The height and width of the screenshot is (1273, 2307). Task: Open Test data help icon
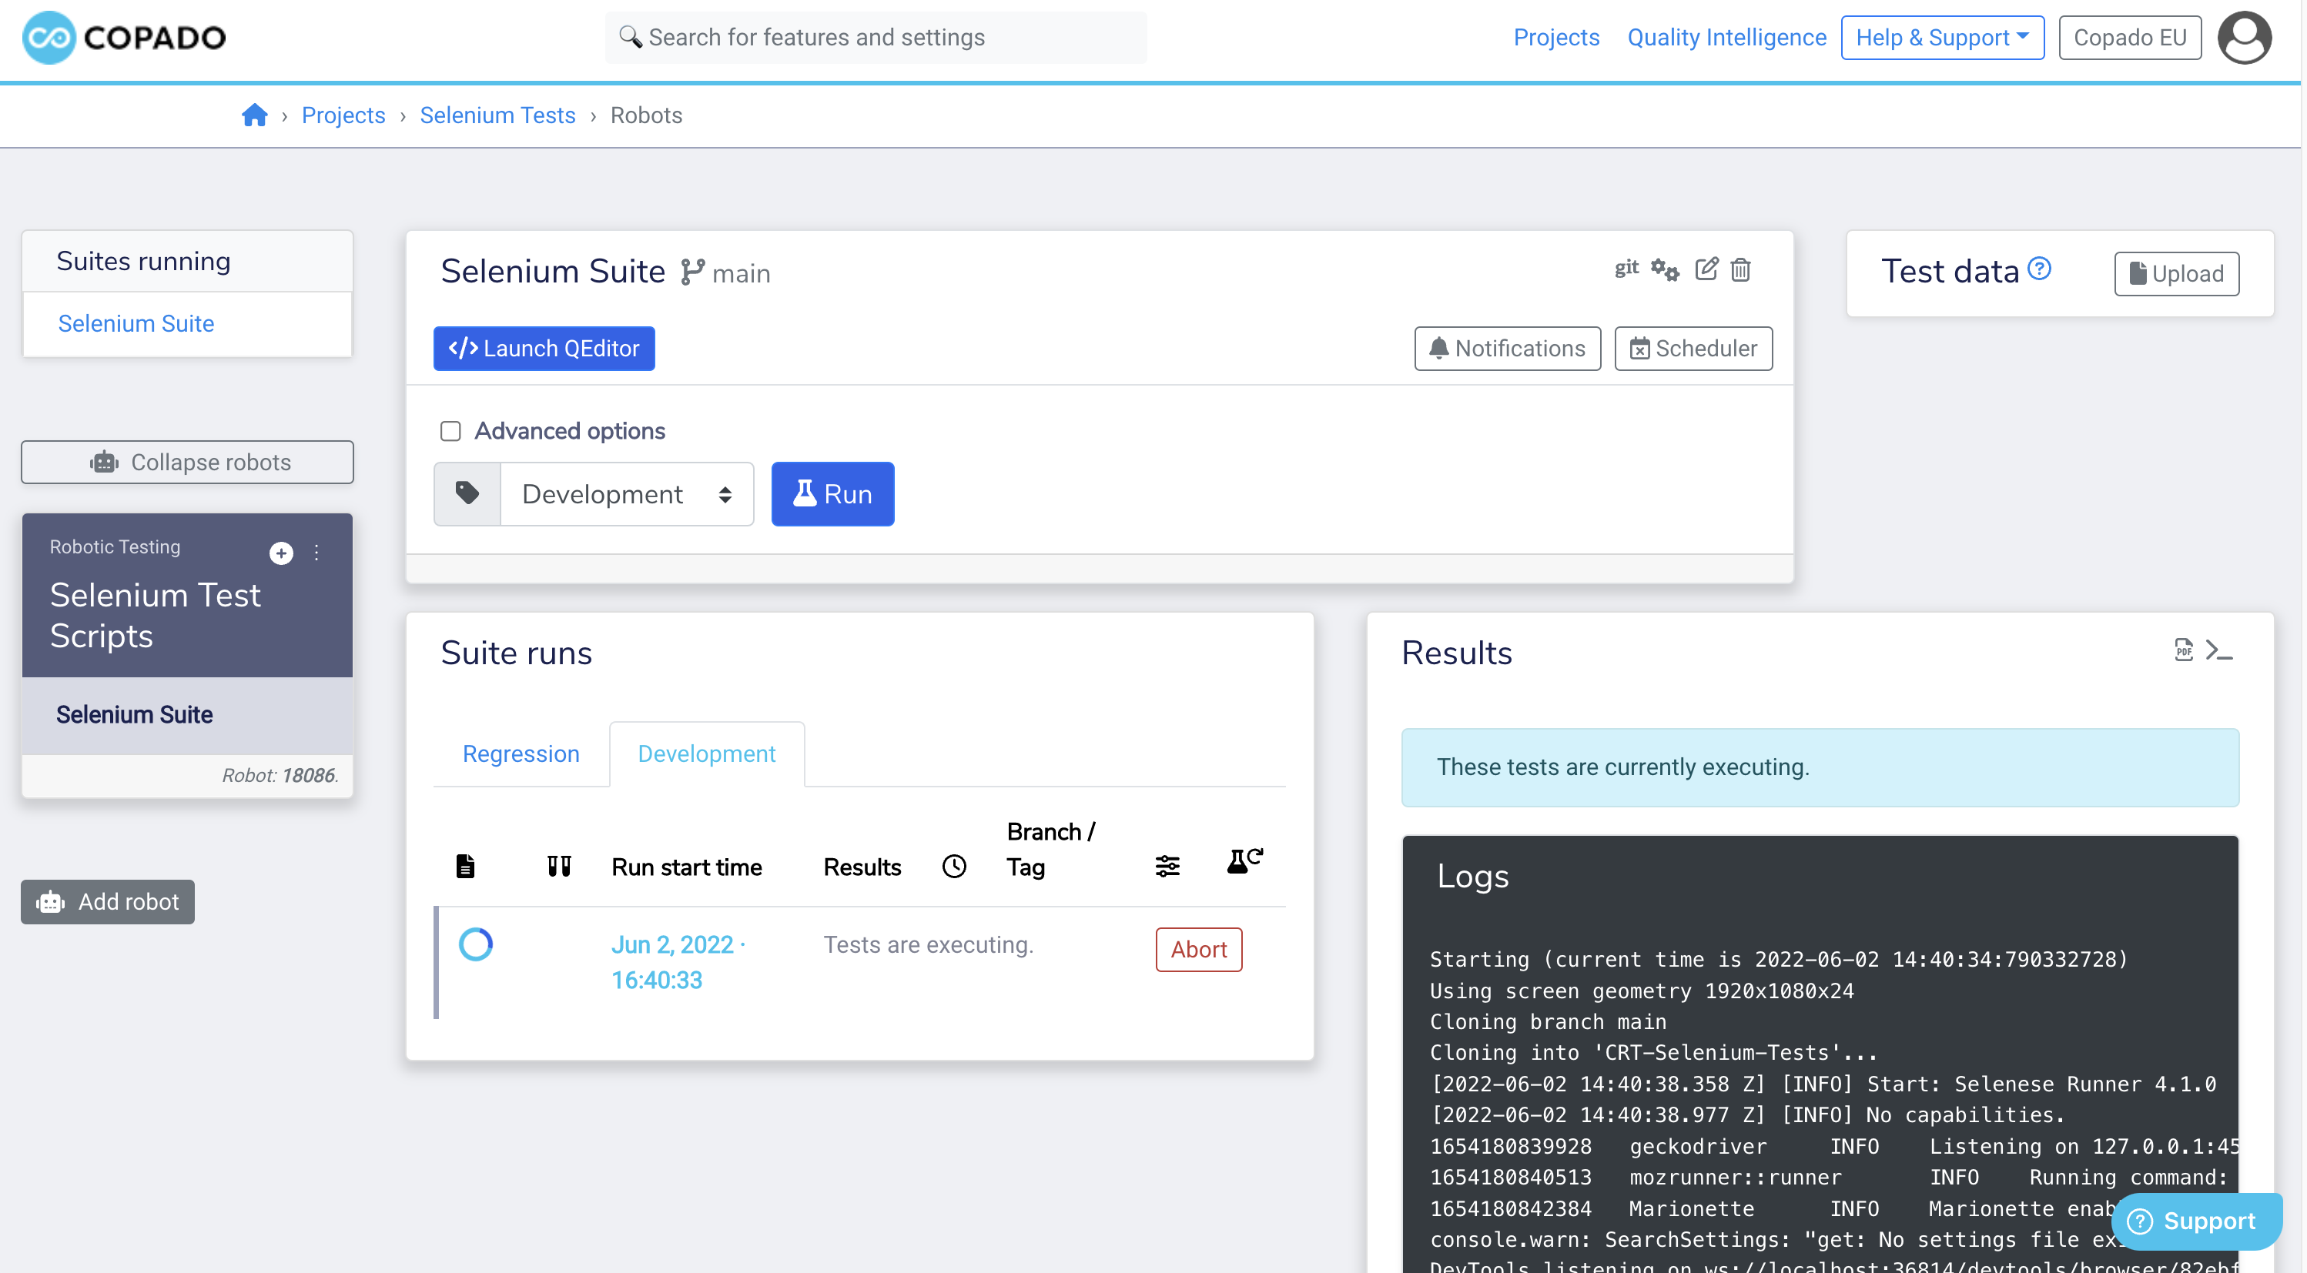2039,269
